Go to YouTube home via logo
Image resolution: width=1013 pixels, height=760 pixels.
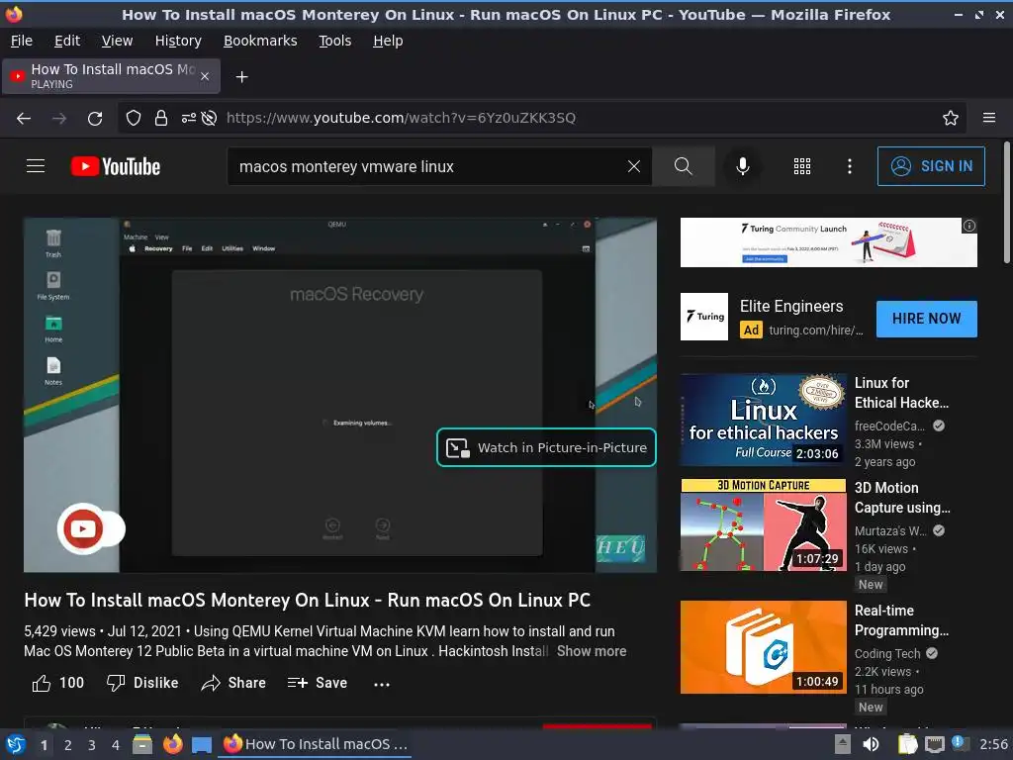[116, 166]
